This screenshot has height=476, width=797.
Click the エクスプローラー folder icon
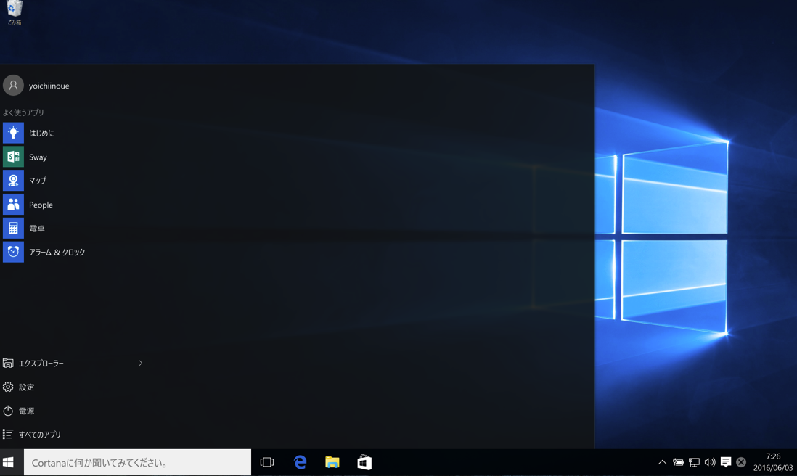coord(8,363)
